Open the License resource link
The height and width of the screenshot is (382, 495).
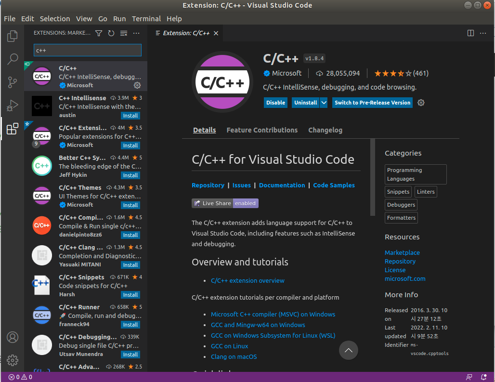click(395, 270)
